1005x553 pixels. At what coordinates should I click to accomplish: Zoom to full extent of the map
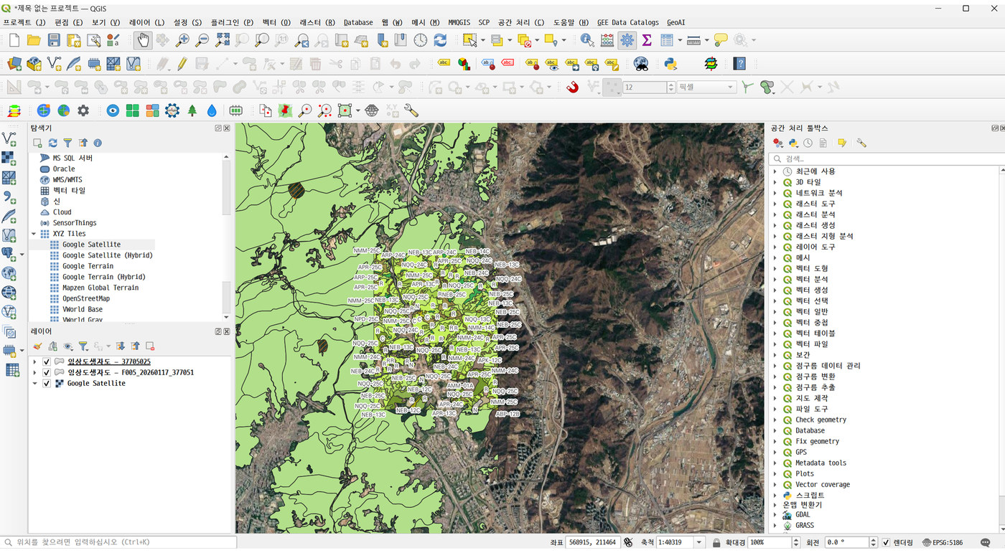(223, 40)
